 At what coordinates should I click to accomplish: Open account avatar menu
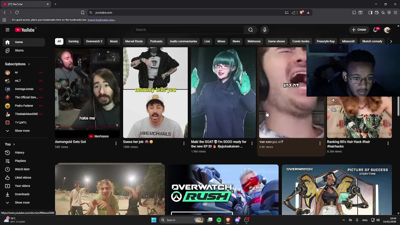[387, 30]
